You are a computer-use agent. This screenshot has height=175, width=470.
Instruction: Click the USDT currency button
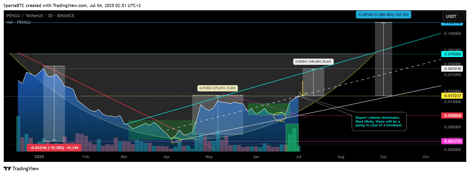tap(454, 16)
